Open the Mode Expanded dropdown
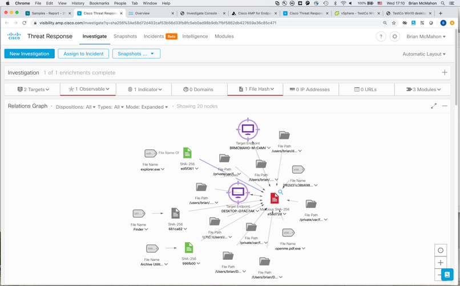460x286 pixels. click(147, 107)
